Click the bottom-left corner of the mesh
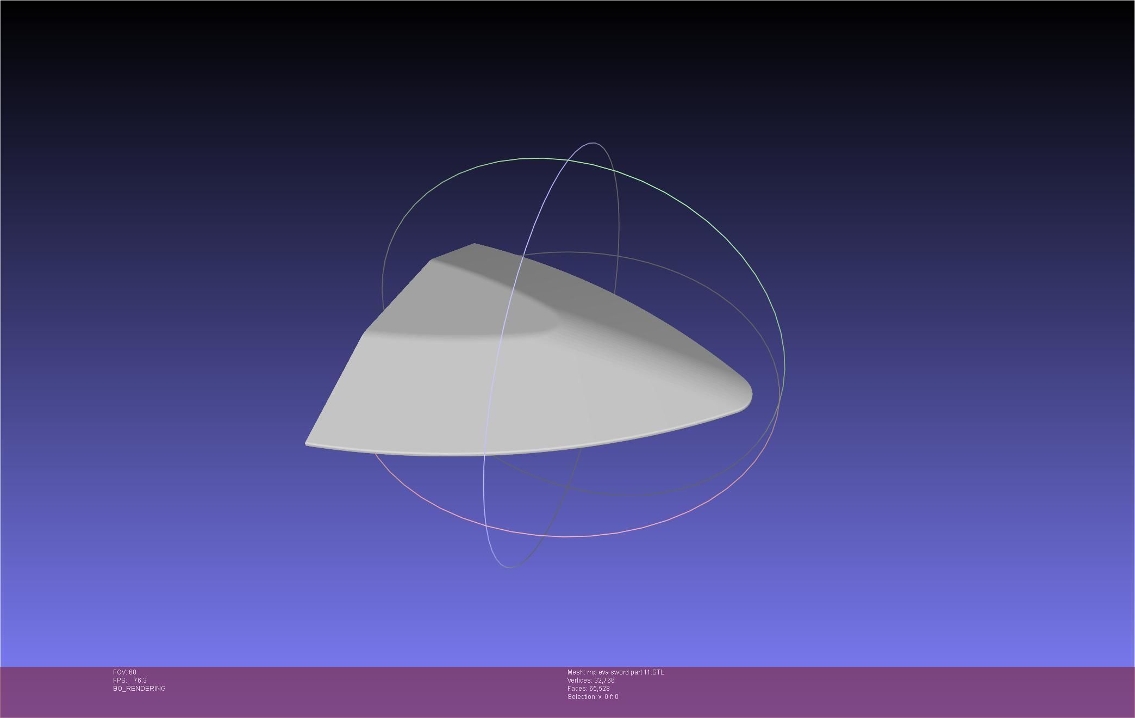1135x718 pixels. (x=308, y=443)
